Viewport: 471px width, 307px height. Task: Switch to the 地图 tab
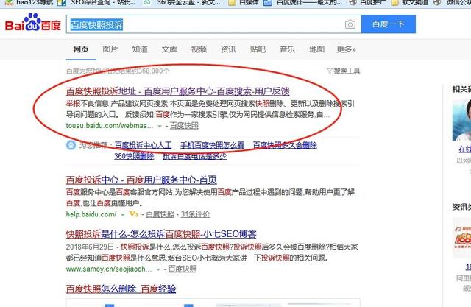tap(316, 49)
